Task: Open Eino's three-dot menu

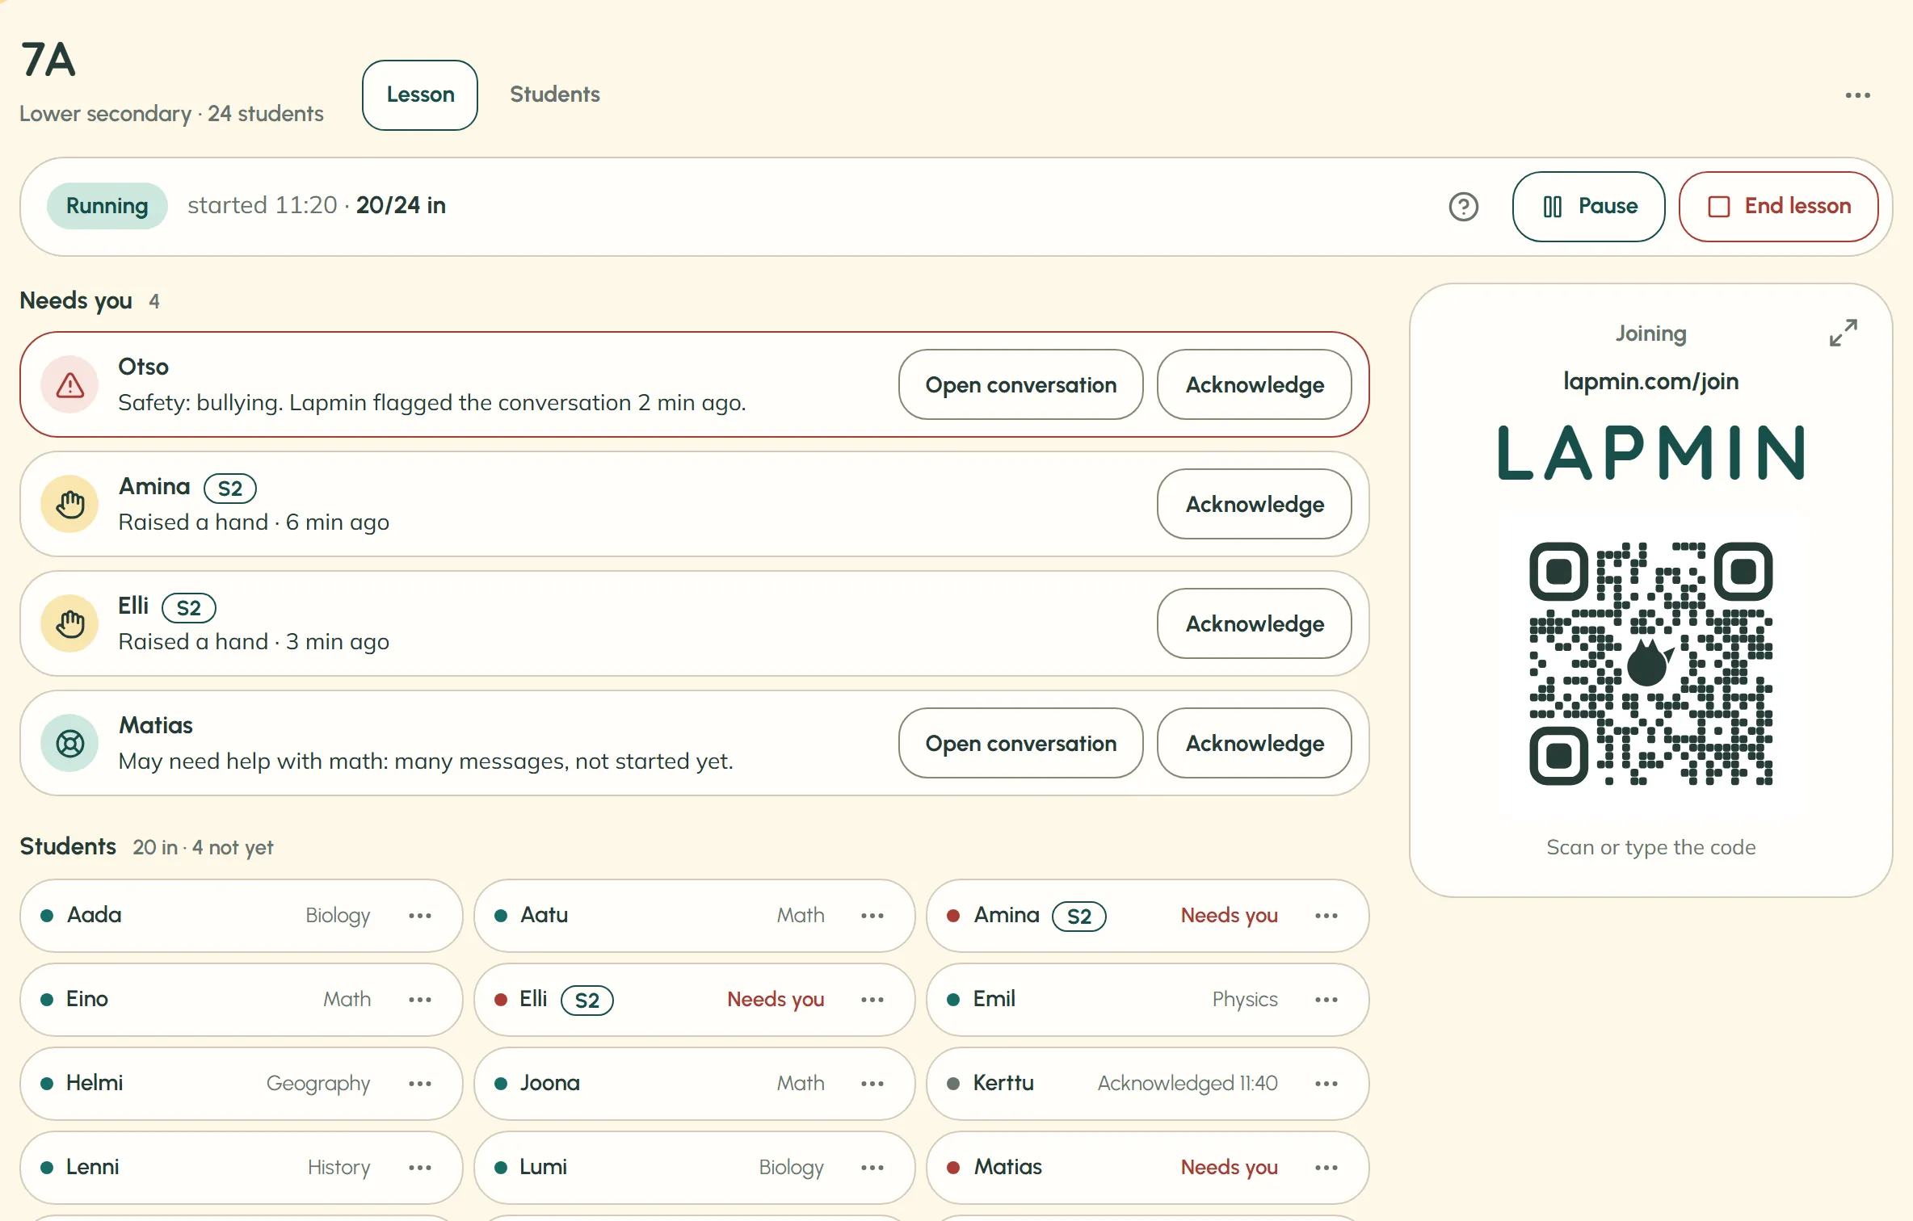Action: tap(420, 1000)
